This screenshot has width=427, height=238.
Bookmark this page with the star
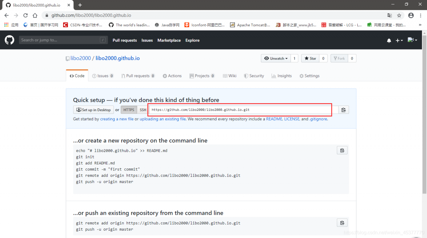[x=399, y=15]
